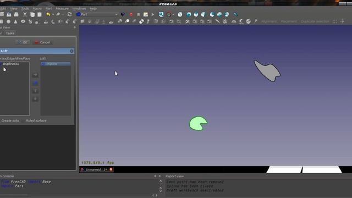
Task: Open the Macros dialog icon
Action: point(145,14)
